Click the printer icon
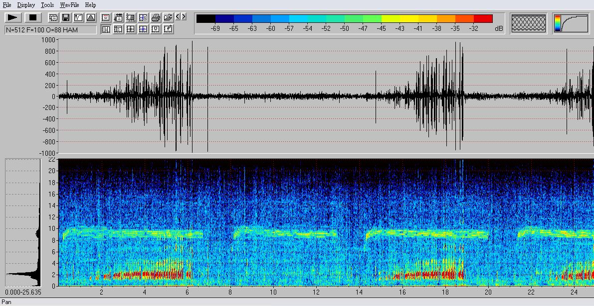This screenshot has width=594, height=306. click(156, 17)
